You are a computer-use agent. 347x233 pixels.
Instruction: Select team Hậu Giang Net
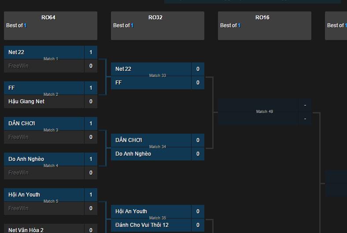pos(26,102)
